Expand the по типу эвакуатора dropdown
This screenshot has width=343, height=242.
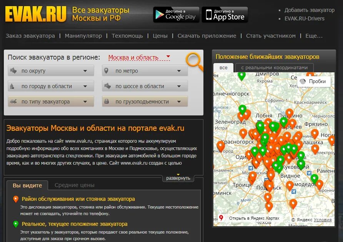51,102
